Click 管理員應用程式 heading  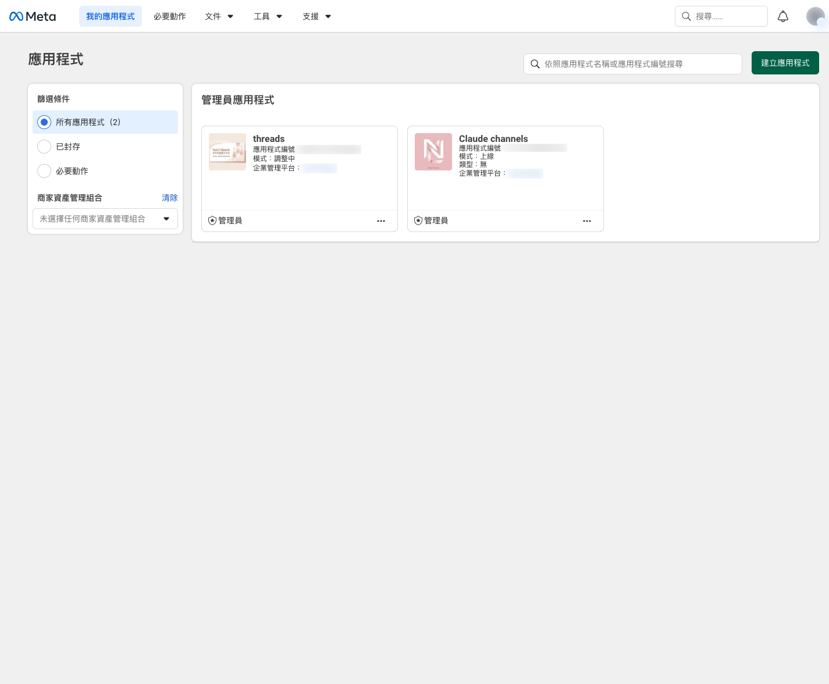[x=238, y=100]
